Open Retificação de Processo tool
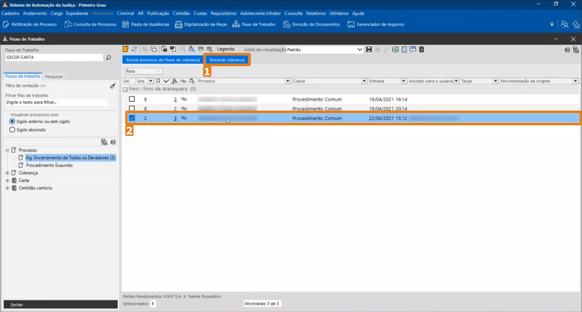 click(30, 24)
